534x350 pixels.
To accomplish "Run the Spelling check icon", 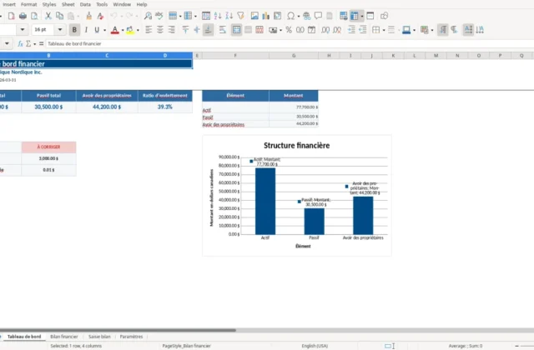I will pos(159,16).
